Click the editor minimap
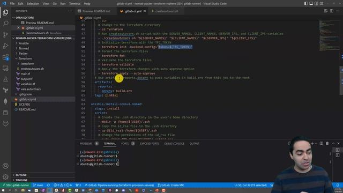This screenshot has width=343, height=193. point(329,36)
